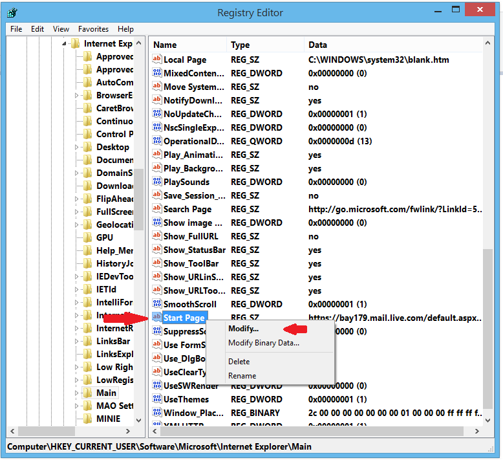The width and height of the screenshot is (503, 460).
Task: Expand the Desktop key arrow
Action: (76, 147)
